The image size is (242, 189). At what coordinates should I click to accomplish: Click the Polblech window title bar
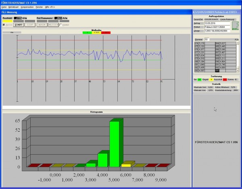tap(217, 12)
